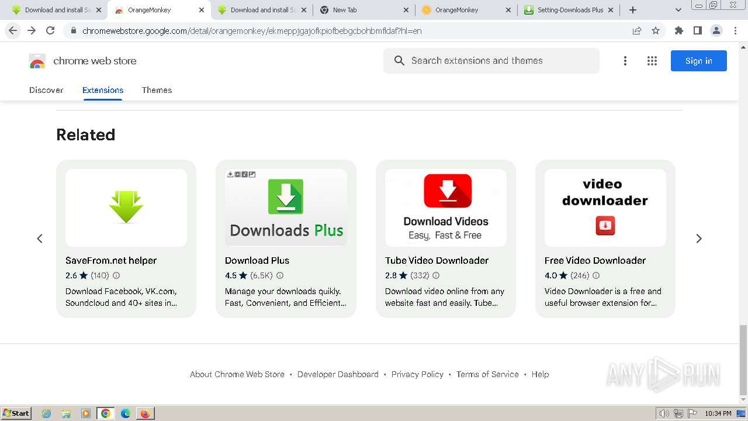
Task: Click Sign in button
Action: coord(699,61)
